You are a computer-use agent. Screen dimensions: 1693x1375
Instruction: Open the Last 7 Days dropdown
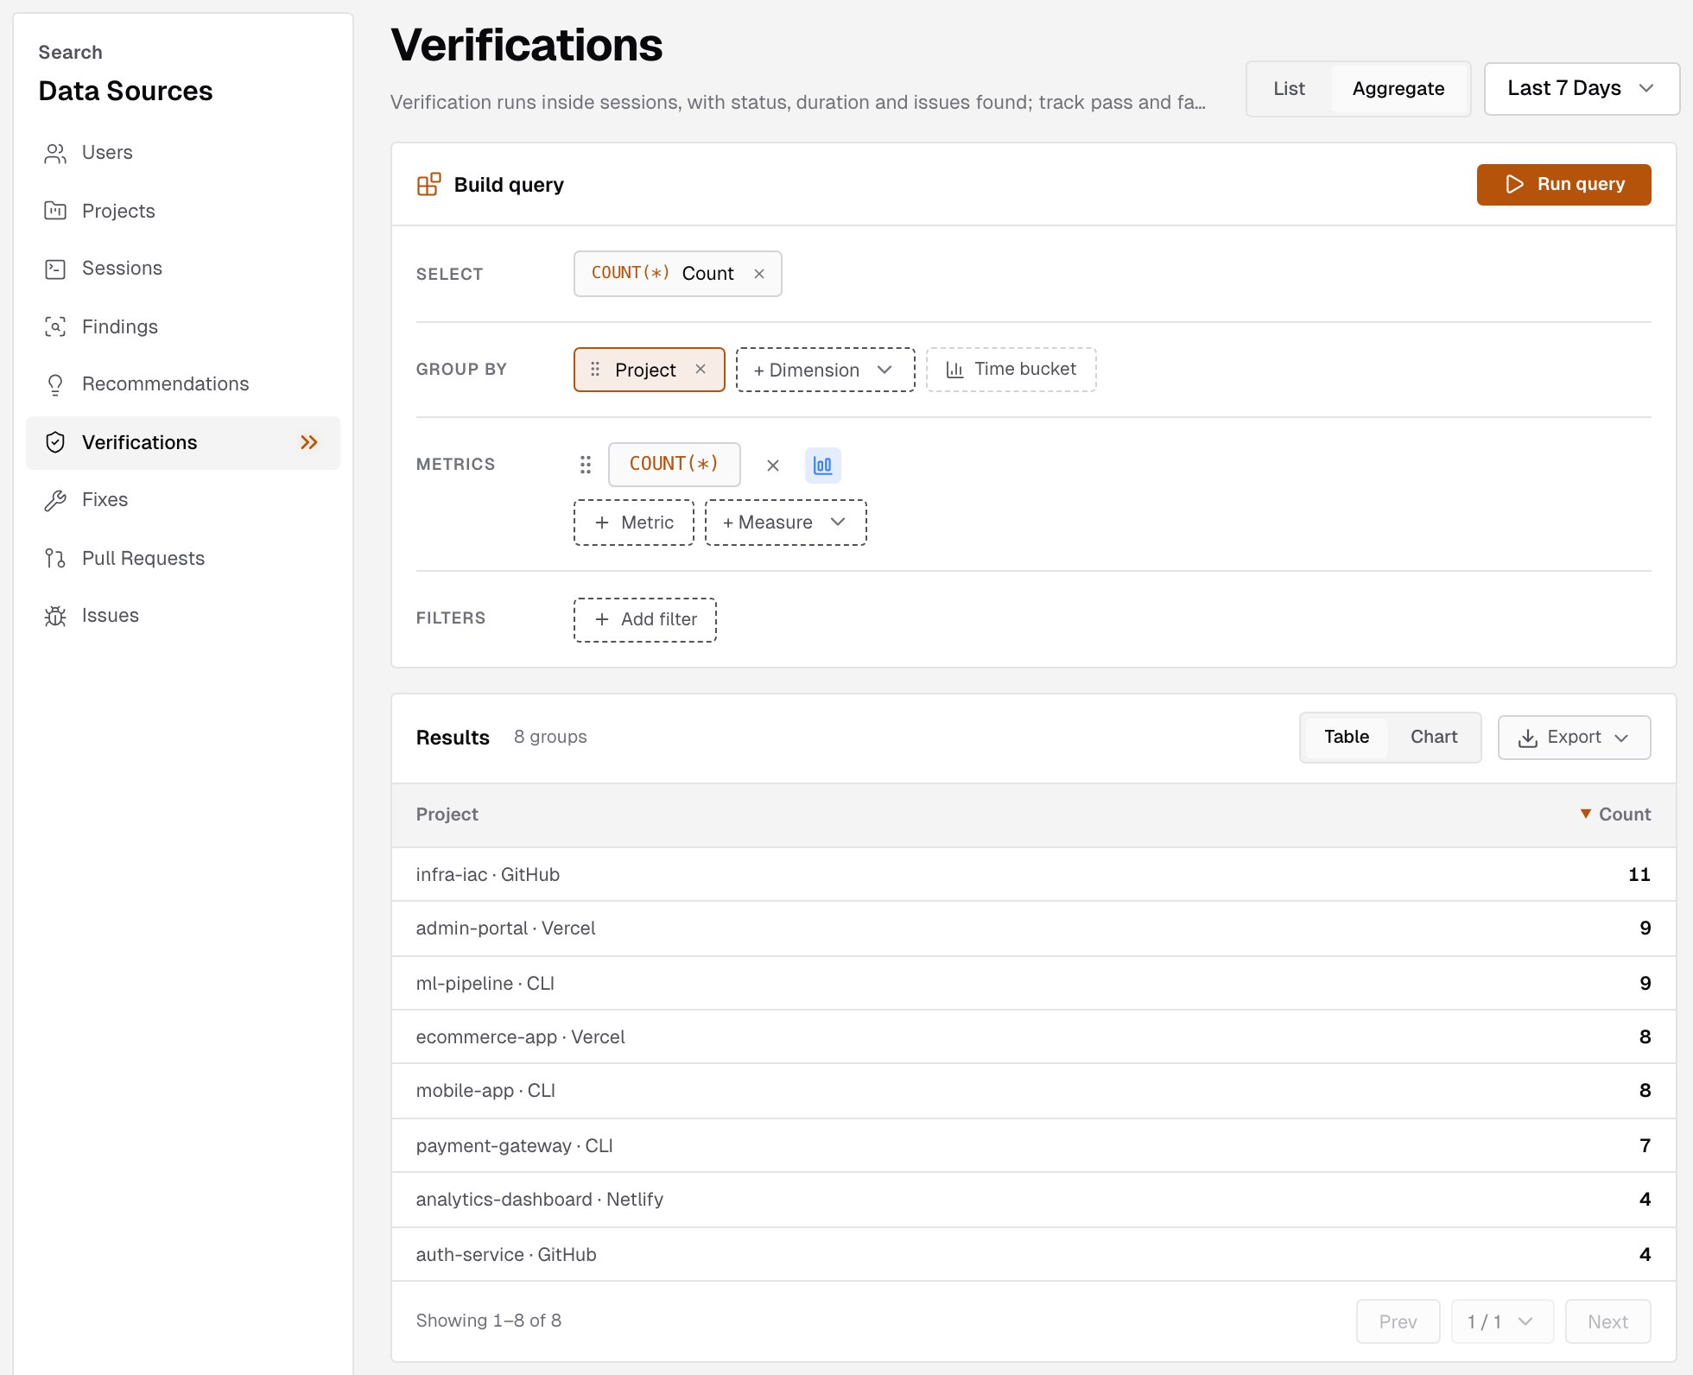[1582, 88]
